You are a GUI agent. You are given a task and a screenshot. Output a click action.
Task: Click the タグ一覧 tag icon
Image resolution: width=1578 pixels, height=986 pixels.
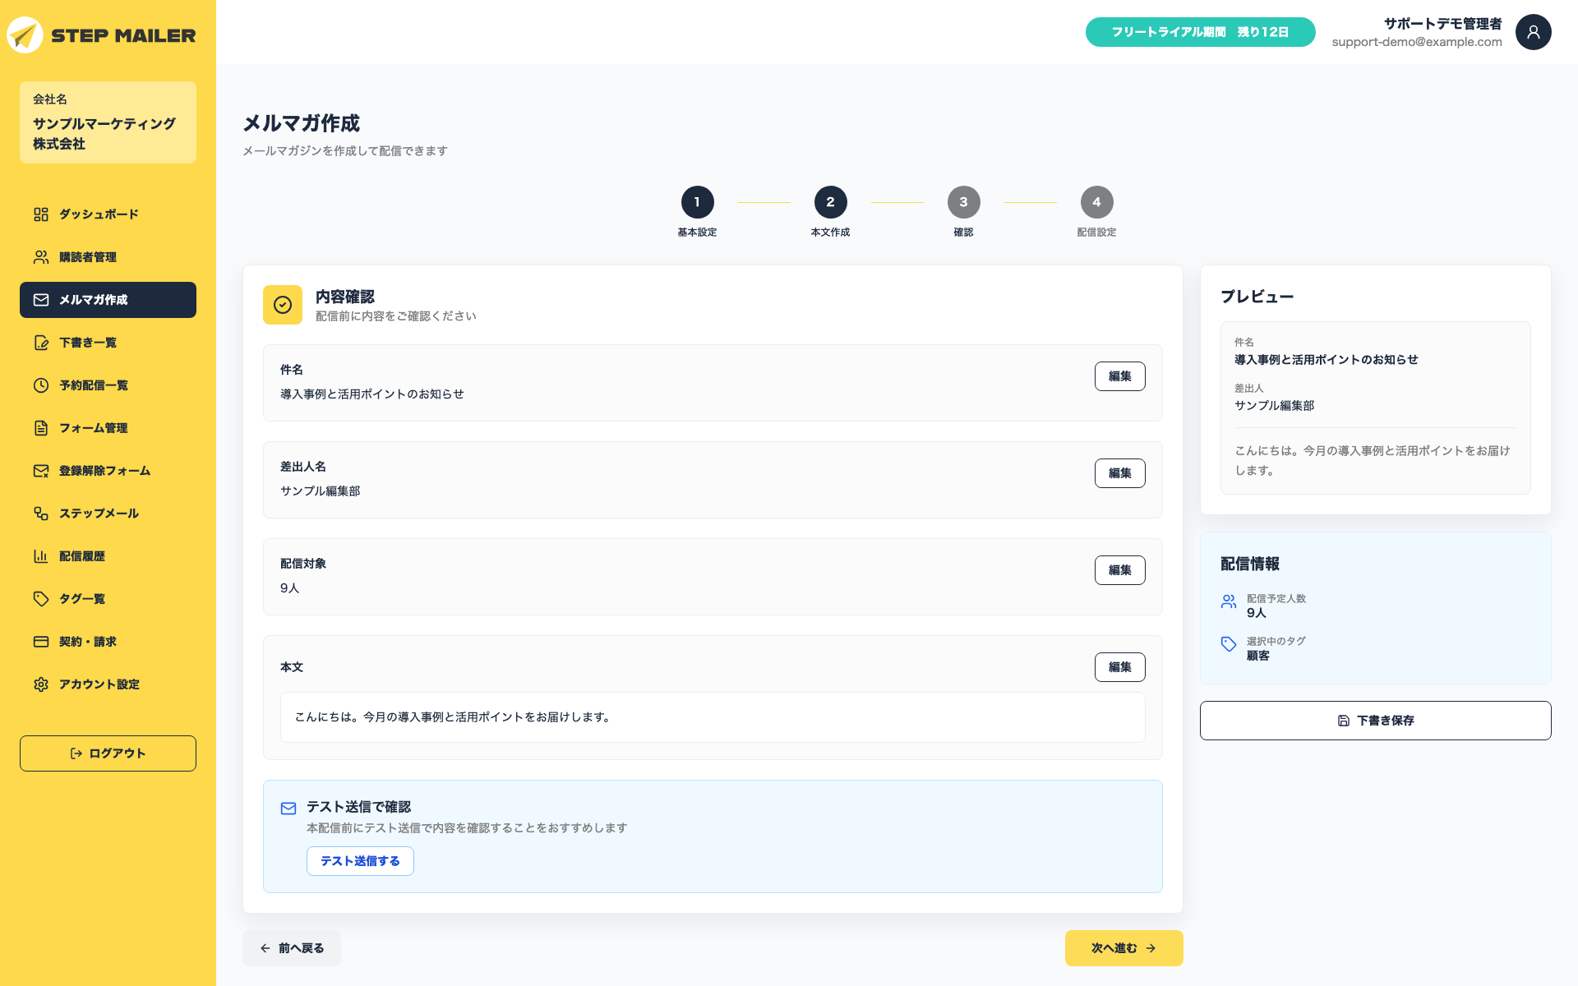(x=41, y=599)
